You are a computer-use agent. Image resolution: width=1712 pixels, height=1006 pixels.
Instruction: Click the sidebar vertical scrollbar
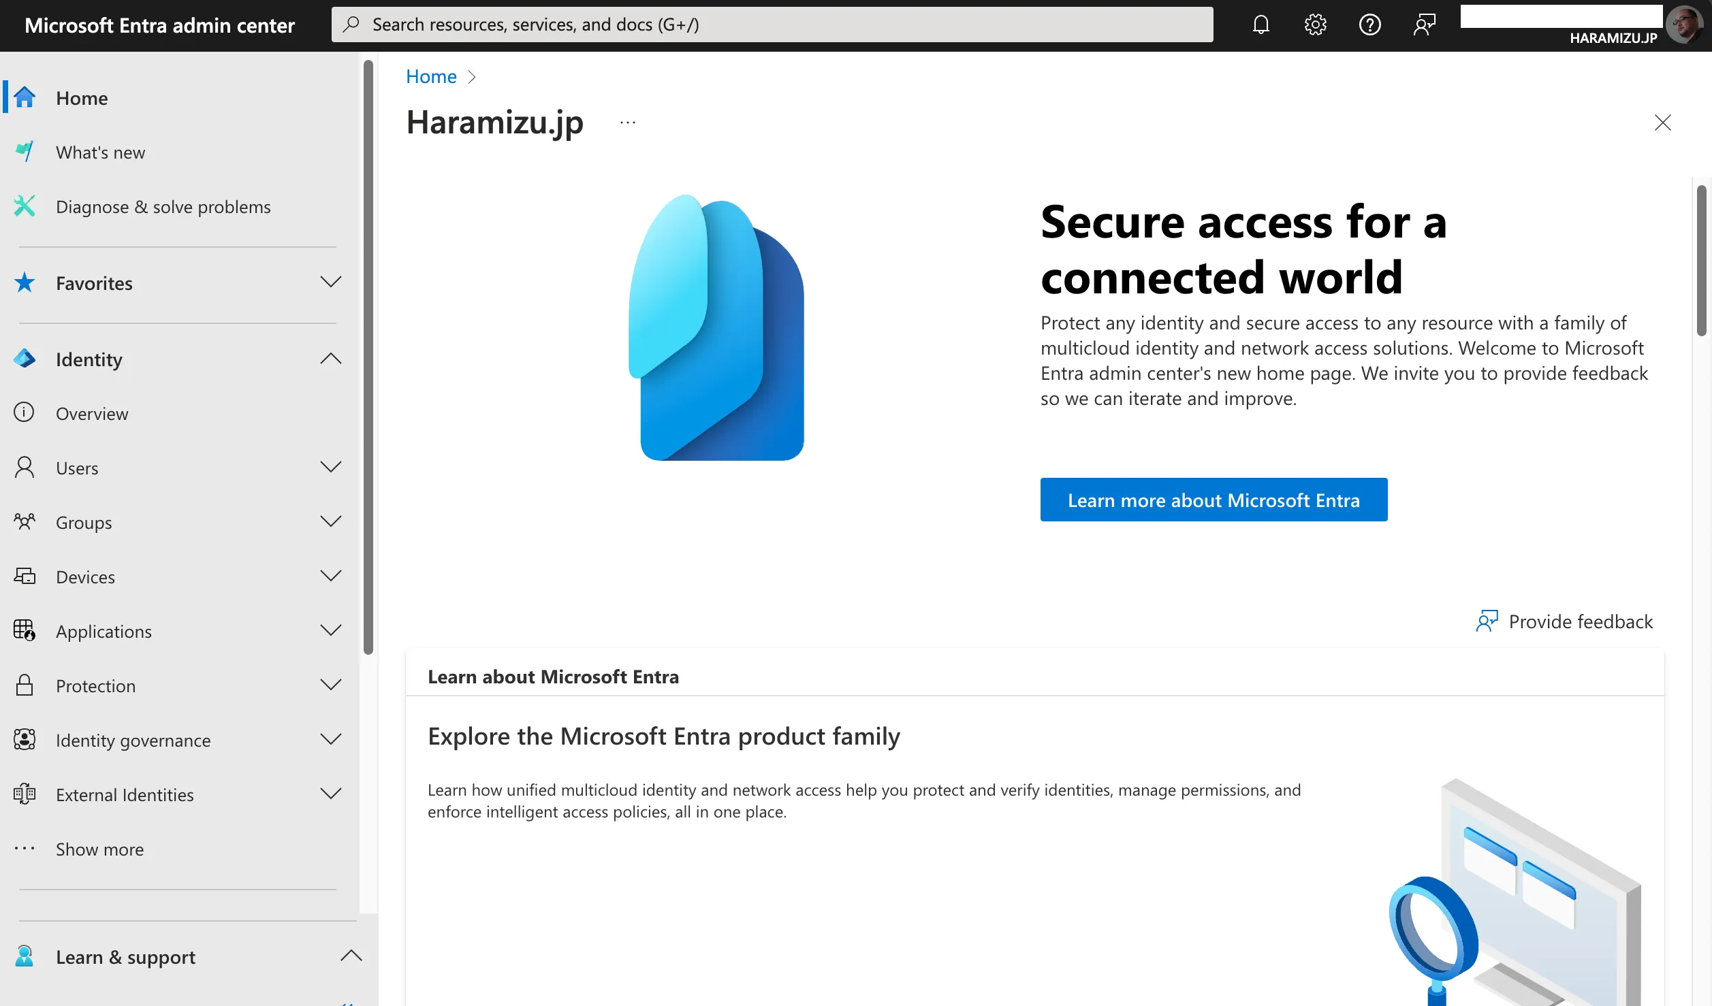(x=368, y=357)
